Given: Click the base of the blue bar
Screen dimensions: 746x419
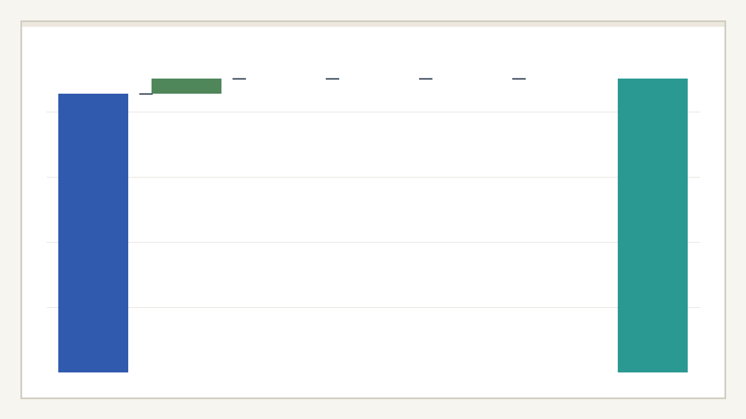Looking at the screenshot, I should point(93,371).
